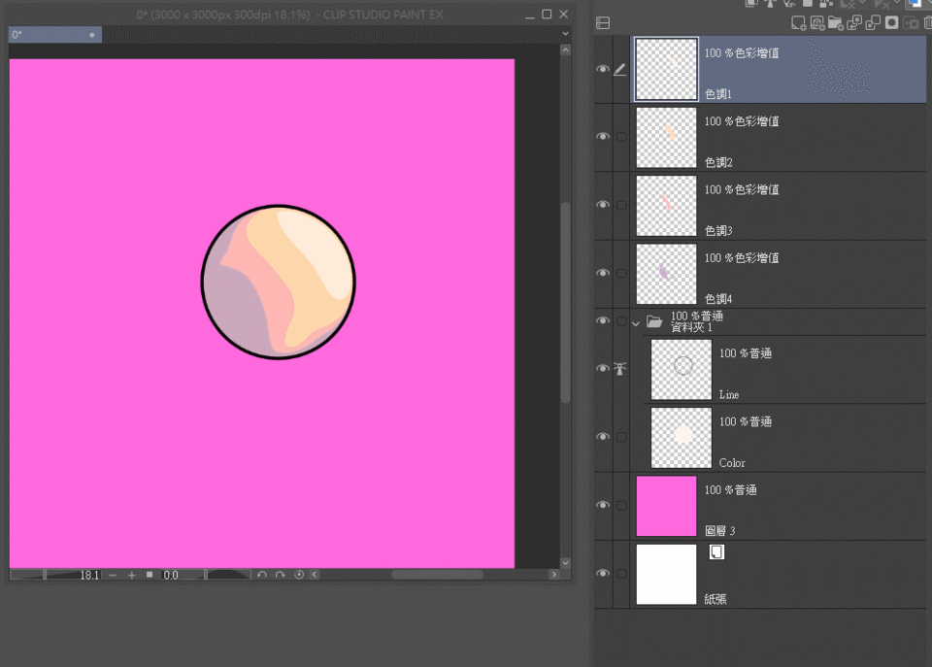Open the canvas tab list dropdown arrow

[x=566, y=34]
